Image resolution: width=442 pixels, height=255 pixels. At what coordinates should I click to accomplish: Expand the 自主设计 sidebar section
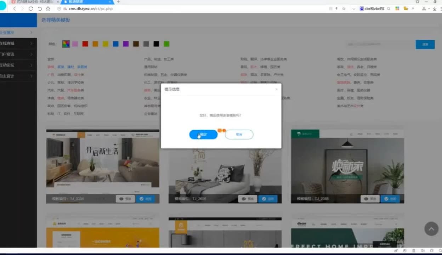(x=18, y=76)
